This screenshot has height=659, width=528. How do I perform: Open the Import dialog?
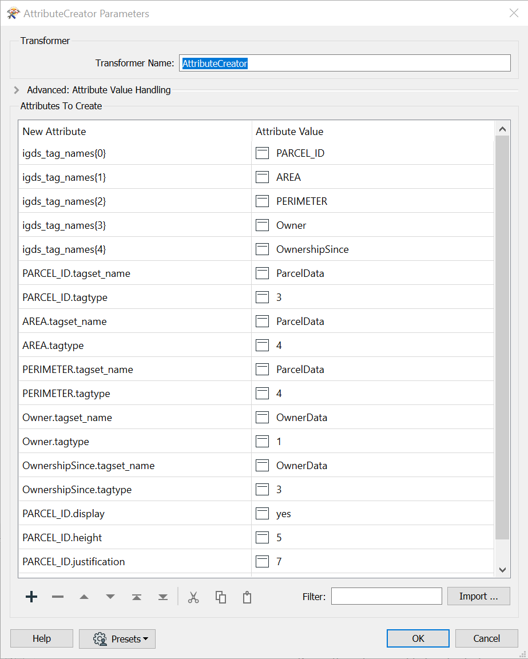point(478,596)
